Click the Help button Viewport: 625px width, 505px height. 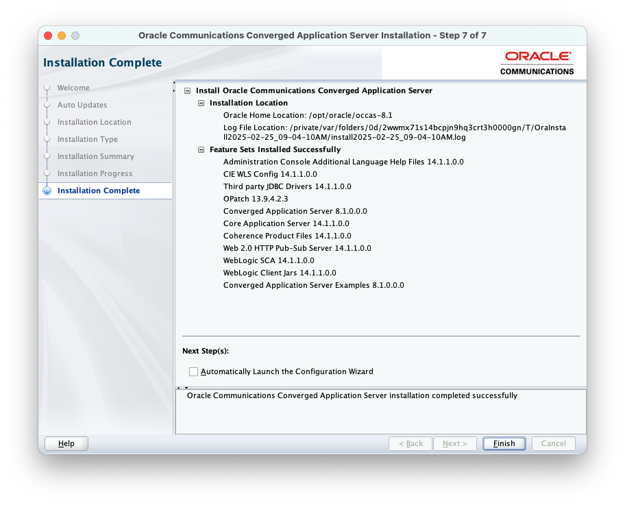(x=66, y=443)
